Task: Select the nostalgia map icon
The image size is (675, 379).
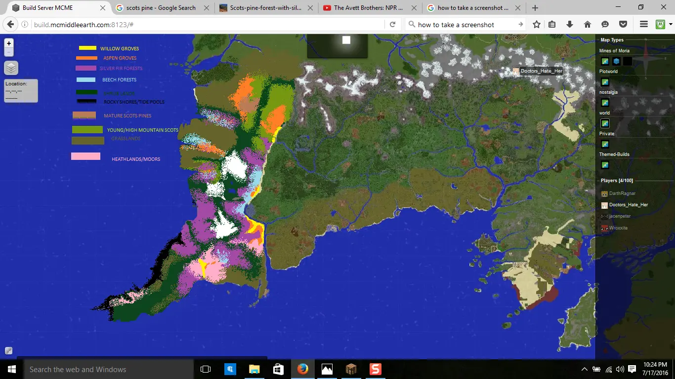Action: point(605,103)
